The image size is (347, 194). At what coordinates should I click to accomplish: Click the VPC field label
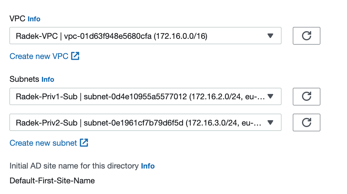click(18, 19)
